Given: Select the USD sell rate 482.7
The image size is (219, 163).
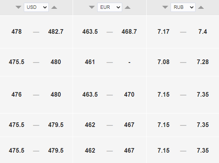Looking at the screenshot, I should (x=56, y=32).
